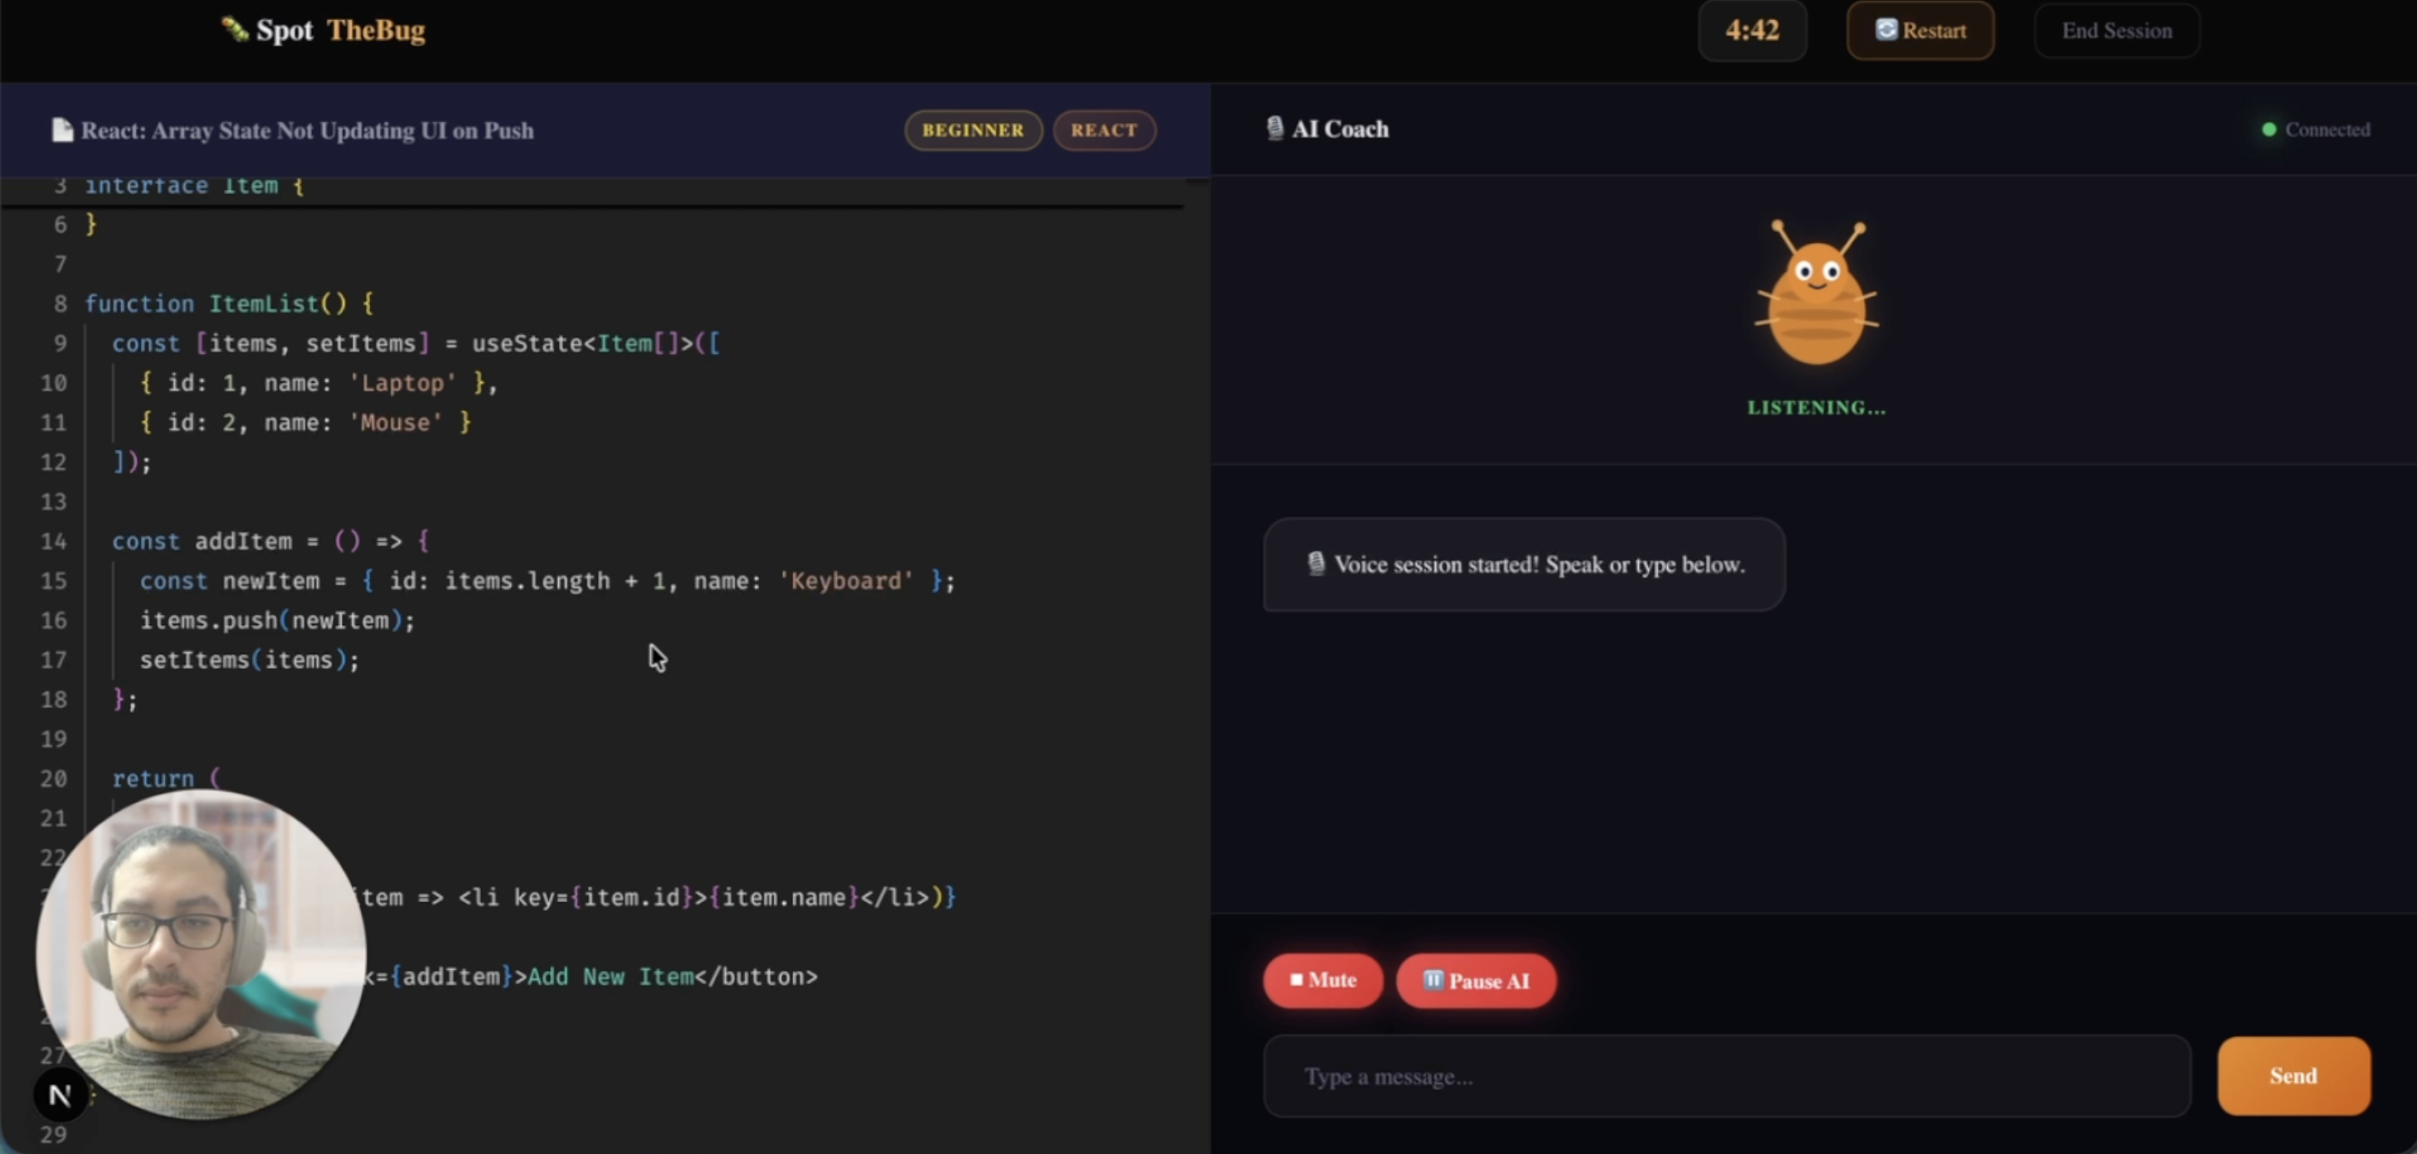
Task: Focus the 'Type a message...' input field
Action: pos(1726,1076)
